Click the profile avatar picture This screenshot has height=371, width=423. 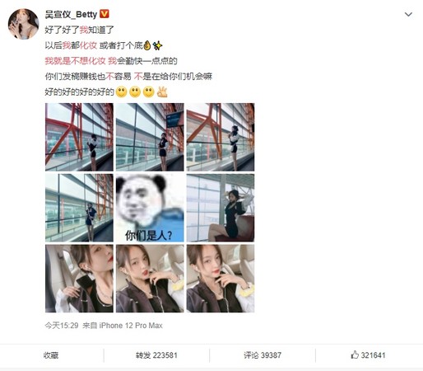click(x=24, y=24)
